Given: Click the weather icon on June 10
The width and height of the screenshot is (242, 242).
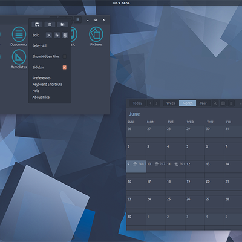Looking at the screenshot, I should coord(156,164).
